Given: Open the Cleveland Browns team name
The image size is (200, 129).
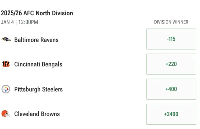Looking at the screenshot, I should [x=37, y=114].
